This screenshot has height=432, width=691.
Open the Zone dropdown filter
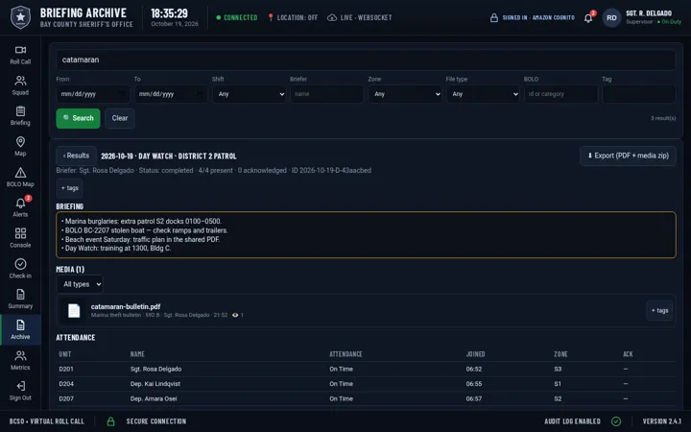tap(405, 94)
